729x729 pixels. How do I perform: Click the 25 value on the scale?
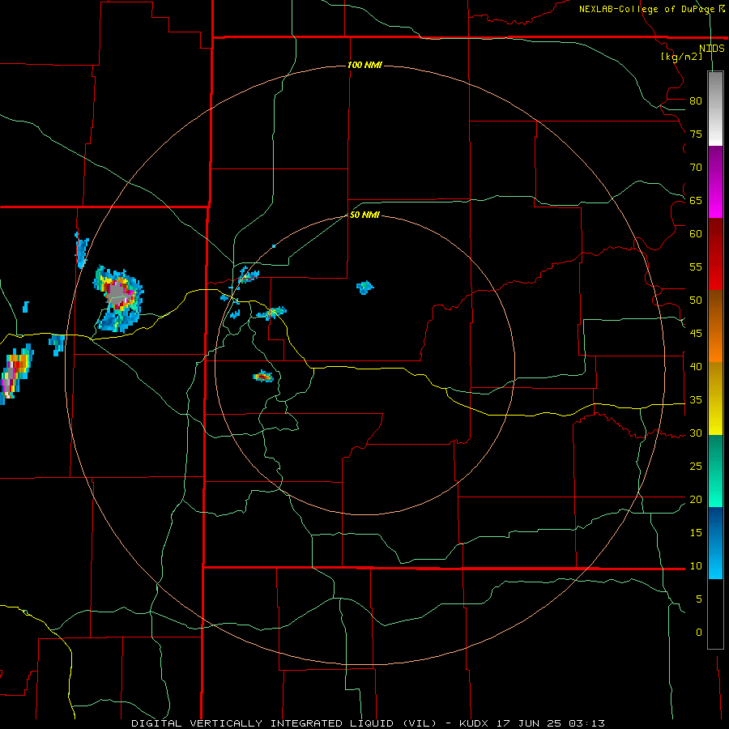[696, 467]
